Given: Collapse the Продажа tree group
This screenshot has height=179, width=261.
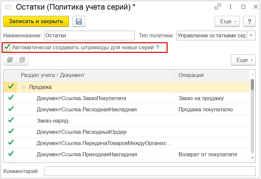Looking at the screenshot, I should pos(24,87).
